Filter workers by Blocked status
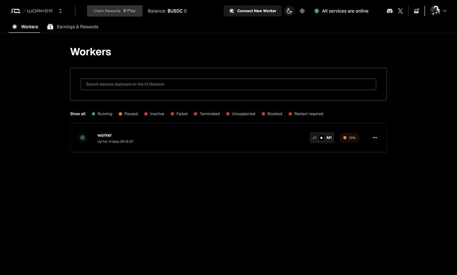The image size is (457, 275). coord(272,114)
